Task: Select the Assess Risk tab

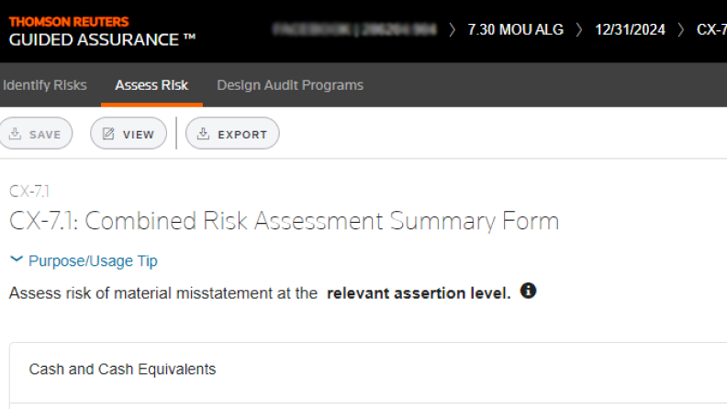Action: pyautogui.click(x=151, y=85)
